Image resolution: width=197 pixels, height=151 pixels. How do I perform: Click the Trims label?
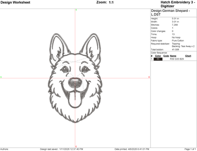[154, 34]
